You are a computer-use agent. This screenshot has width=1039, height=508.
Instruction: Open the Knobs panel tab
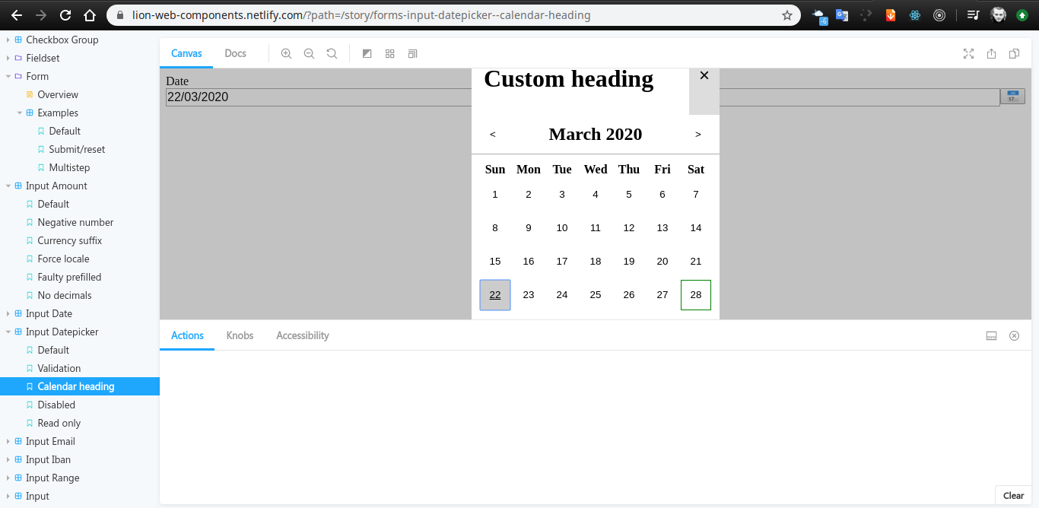click(x=240, y=335)
